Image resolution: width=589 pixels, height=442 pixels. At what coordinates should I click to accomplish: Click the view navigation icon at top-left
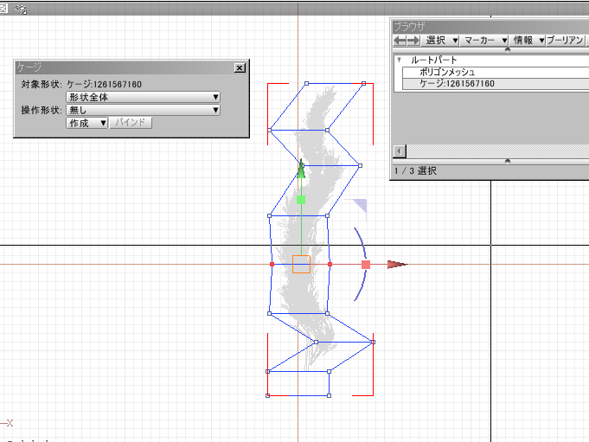tap(21, 10)
